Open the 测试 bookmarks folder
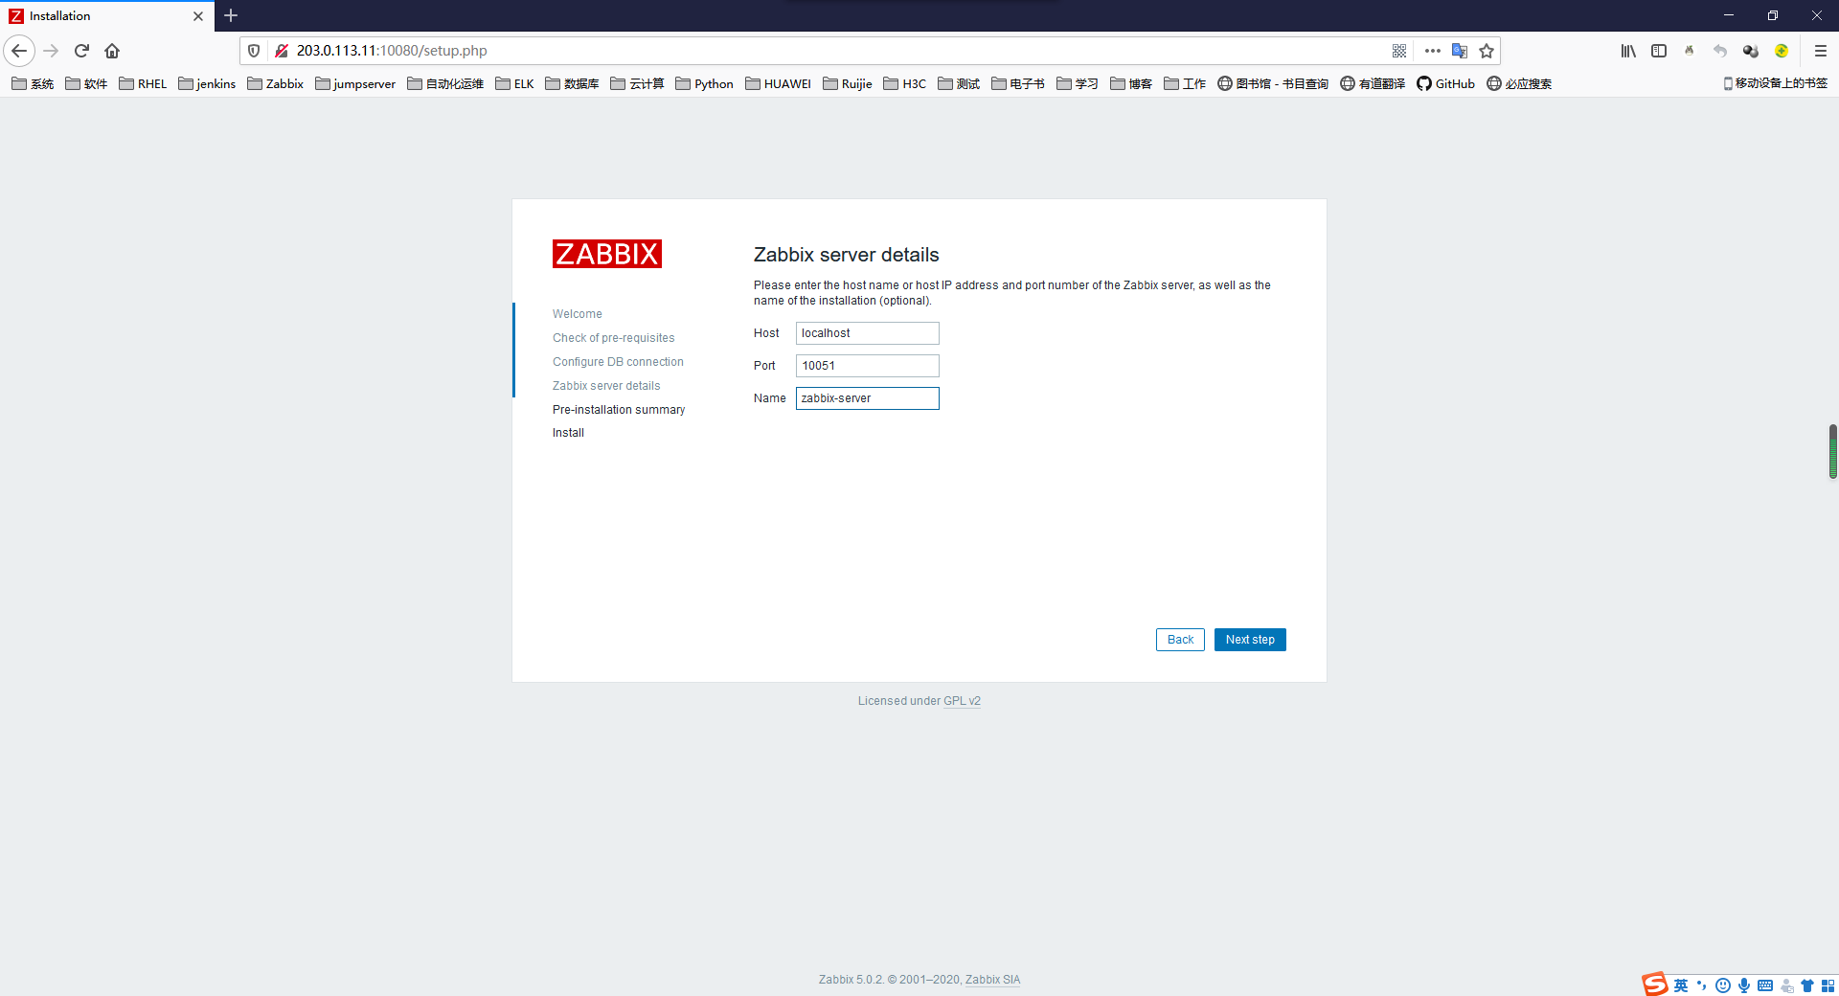This screenshot has height=996, width=1839. [x=959, y=83]
